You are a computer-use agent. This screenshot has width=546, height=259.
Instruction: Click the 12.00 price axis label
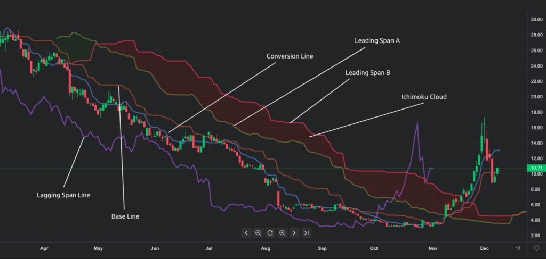(536, 158)
